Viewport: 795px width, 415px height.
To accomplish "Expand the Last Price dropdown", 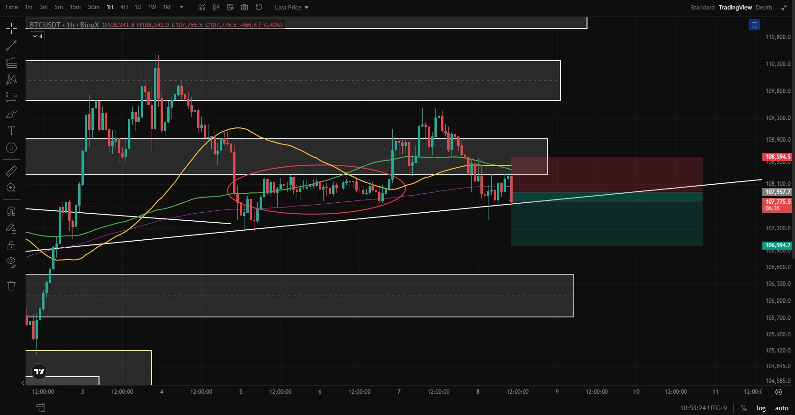I will click(x=291, y=8).
